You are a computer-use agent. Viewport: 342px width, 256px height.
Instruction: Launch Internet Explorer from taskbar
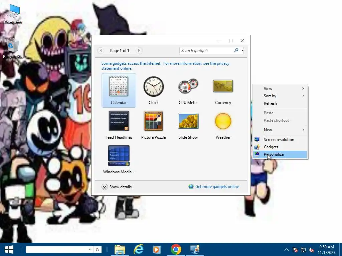[139, 249]
